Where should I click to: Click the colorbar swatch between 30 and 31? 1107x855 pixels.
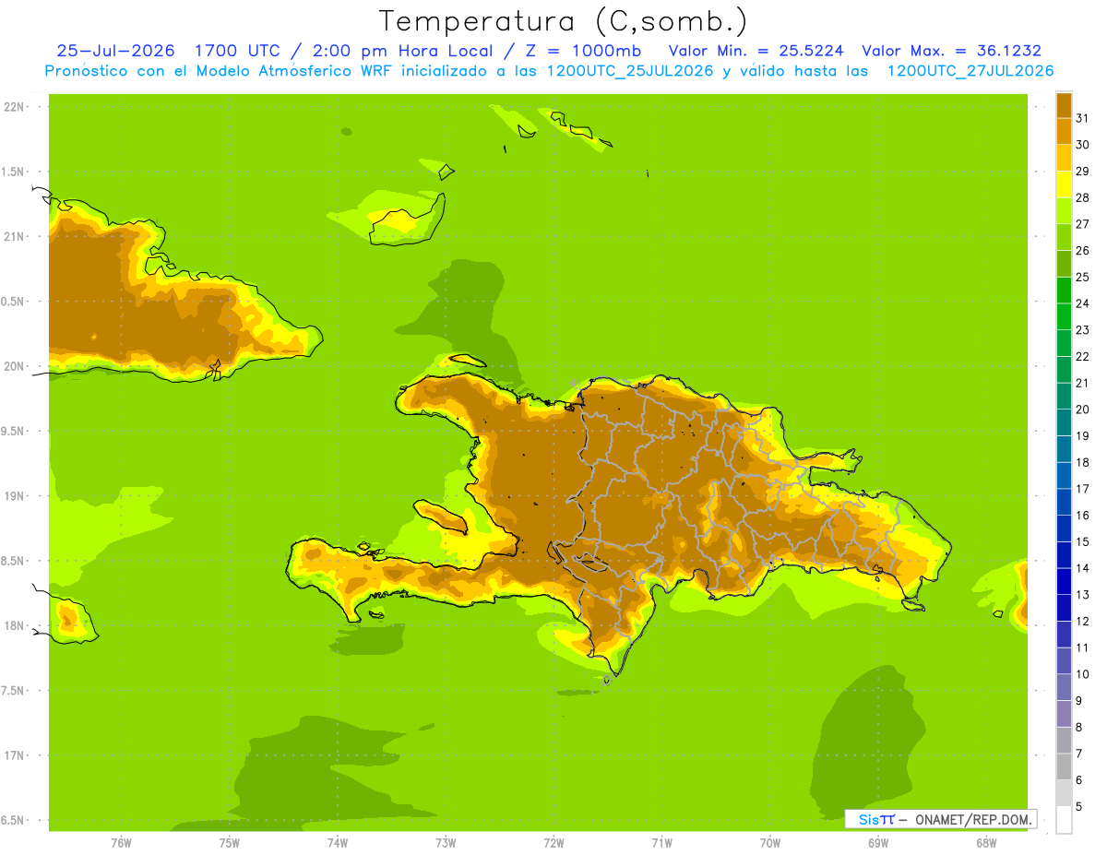coord(1064,131)
